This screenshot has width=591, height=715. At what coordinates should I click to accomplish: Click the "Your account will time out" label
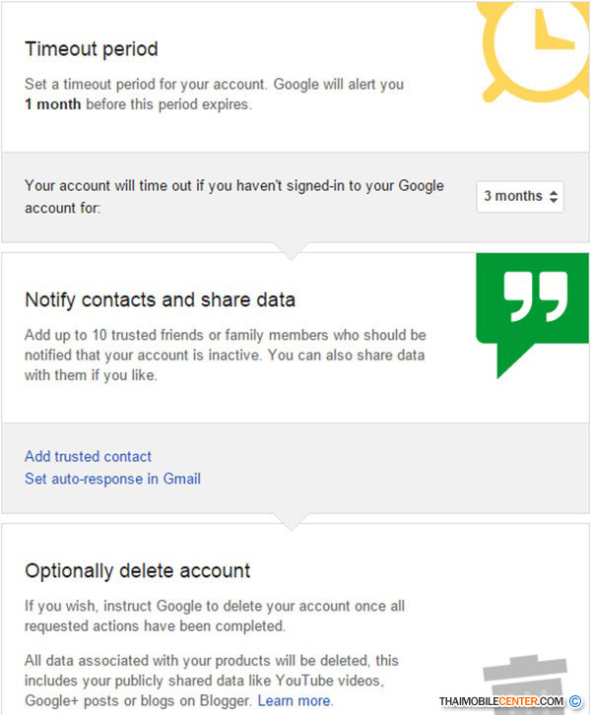(x=234, y=196)
